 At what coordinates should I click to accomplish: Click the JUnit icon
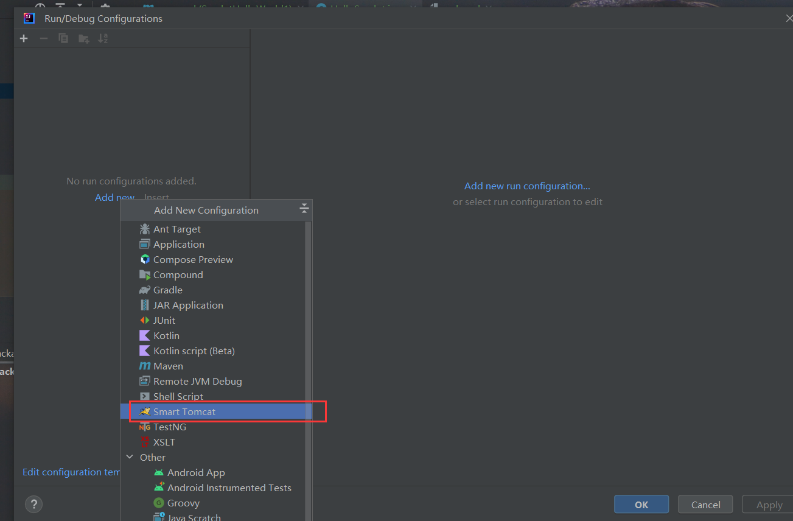tap(144, 320)
